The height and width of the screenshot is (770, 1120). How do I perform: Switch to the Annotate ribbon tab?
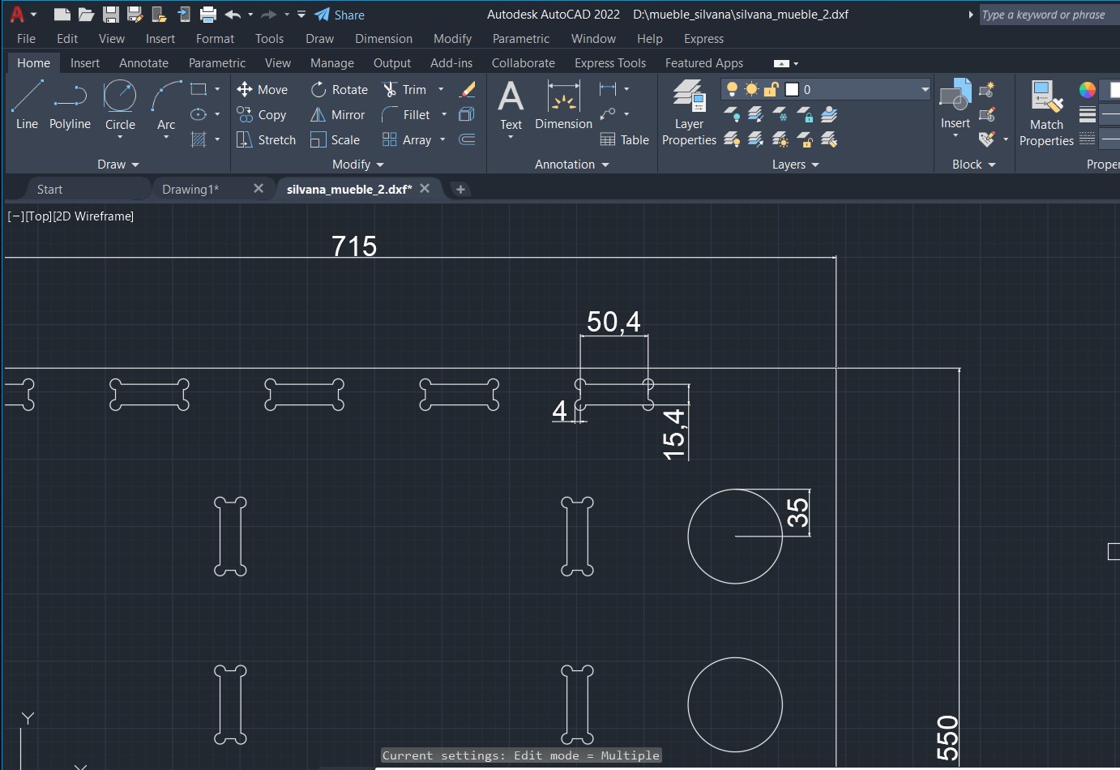point(143,63)
